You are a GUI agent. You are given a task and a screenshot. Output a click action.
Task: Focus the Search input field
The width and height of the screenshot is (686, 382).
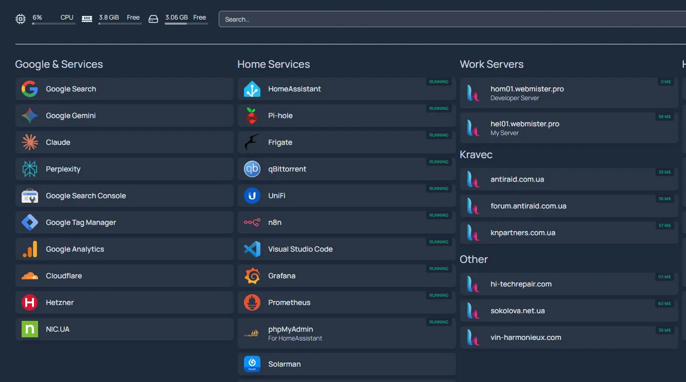[452, 20]
